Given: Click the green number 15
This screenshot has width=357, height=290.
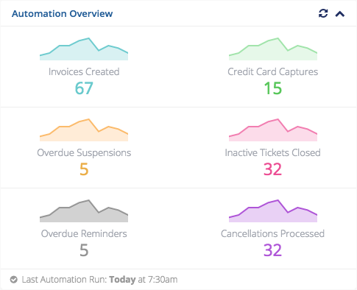Looking at the screenshot, I should tap(273, 88).
